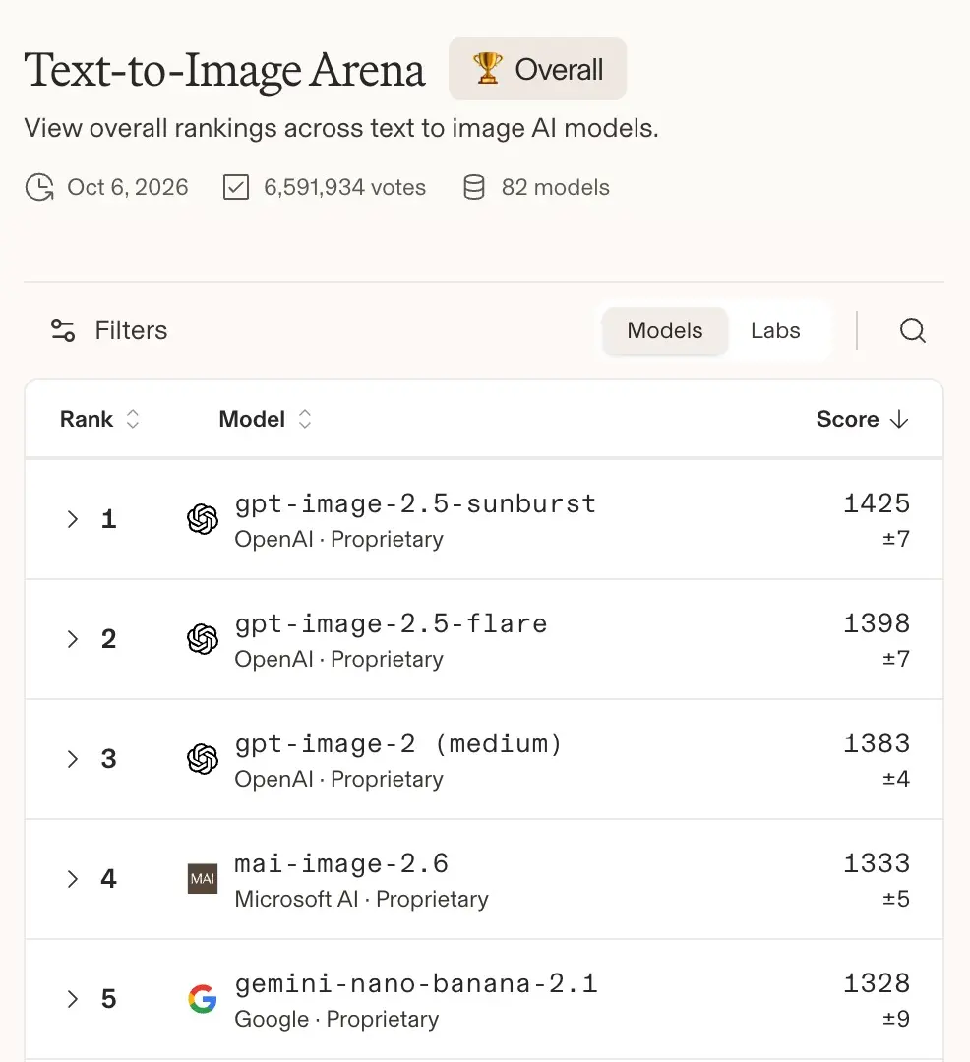Click the checkbox icon beside the votes count
The height and width of the screenshot is (1062, 970).
coord(236,187)
